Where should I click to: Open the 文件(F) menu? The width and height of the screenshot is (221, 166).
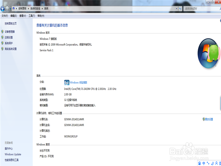[x=5, y=16]
